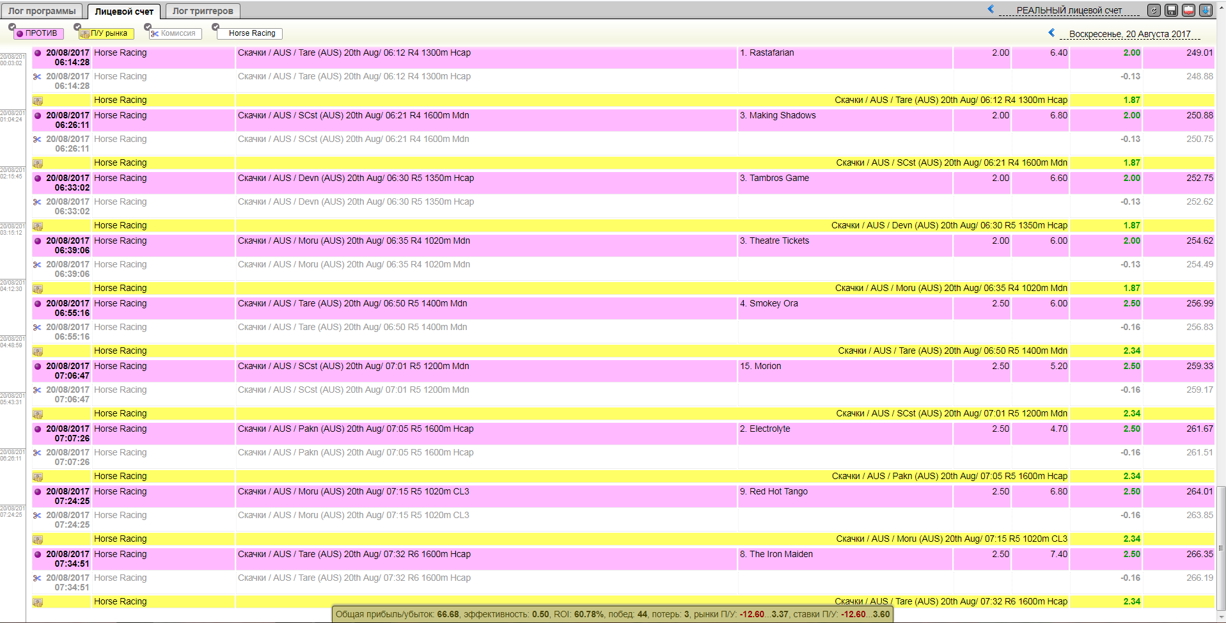Click the 05:43:31 marker in the left gutter

(12, 398)
